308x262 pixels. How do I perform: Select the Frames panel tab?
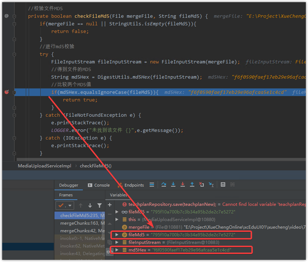click(66, 195)
